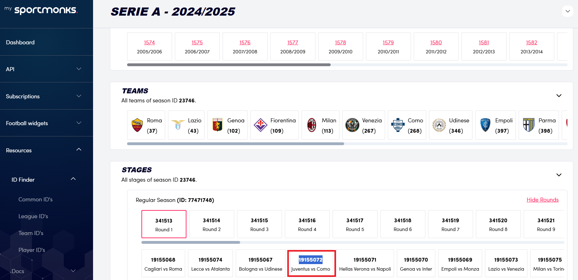578x280 pixels.
Task: Select Round 3 card 341515
Action: [x=259, y=224]
